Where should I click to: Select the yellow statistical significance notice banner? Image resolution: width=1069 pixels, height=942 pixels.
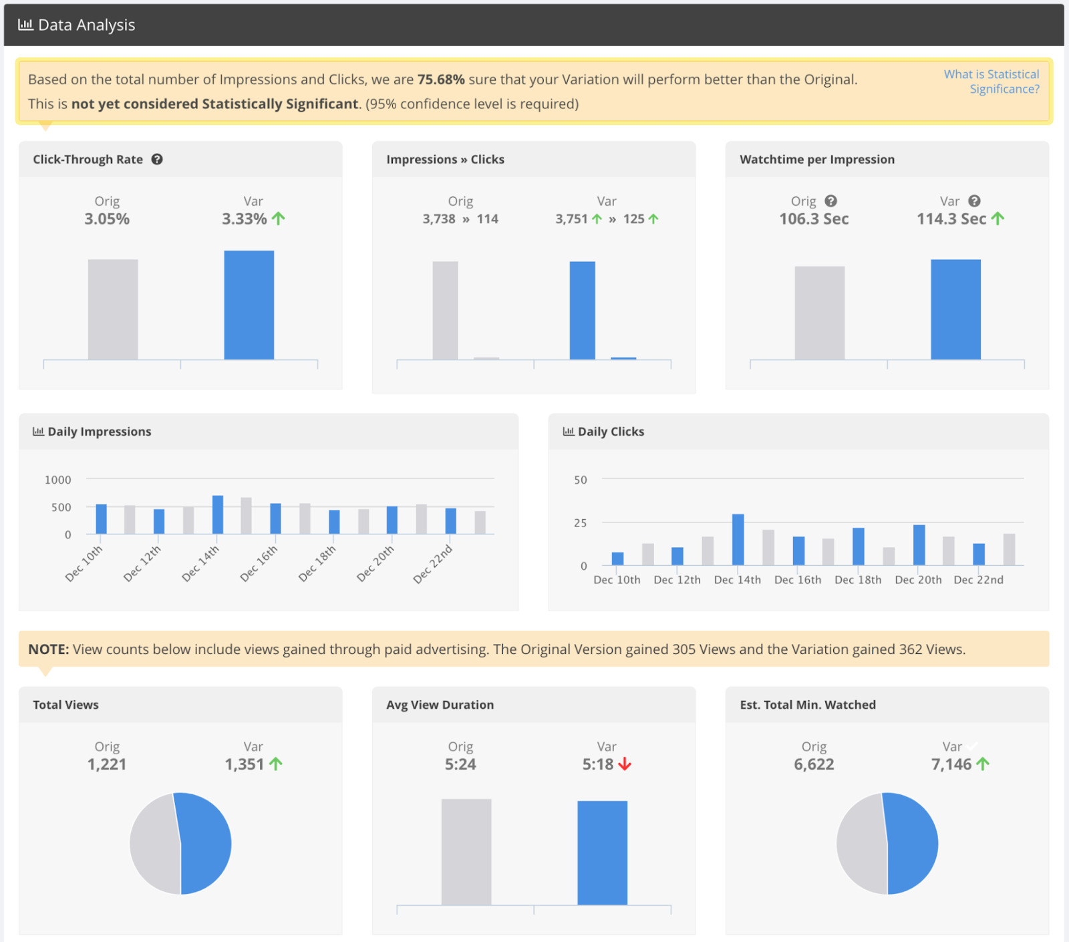click(x=534, y=91)
